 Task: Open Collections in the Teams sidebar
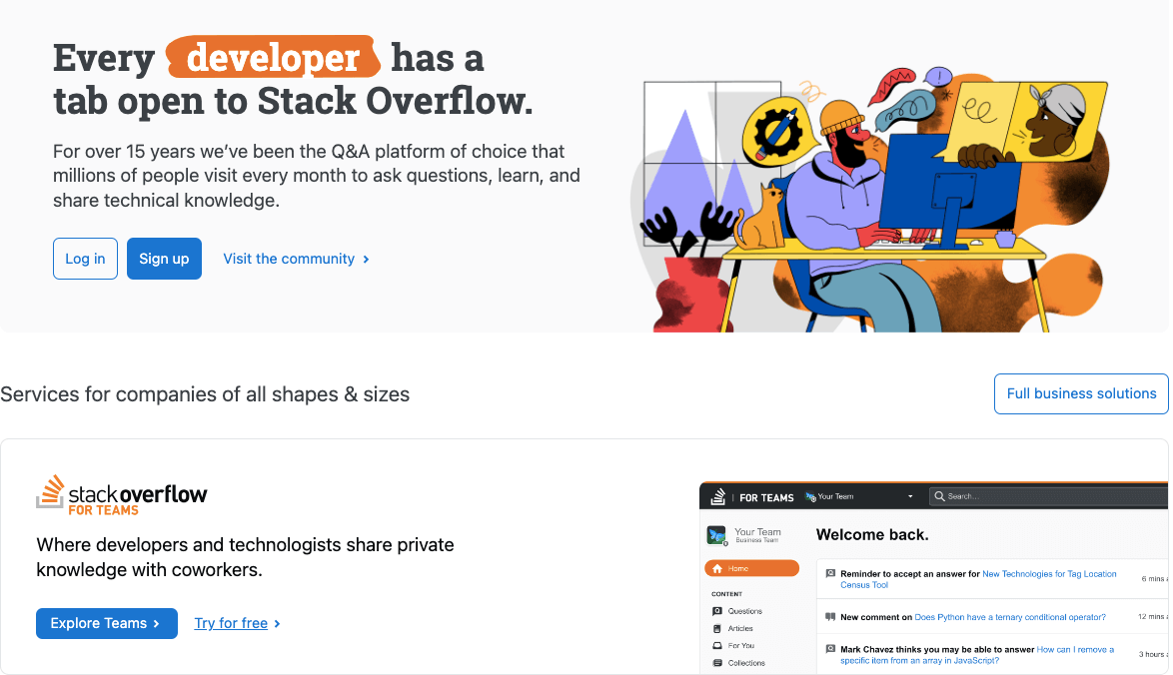tap(746, 662)
